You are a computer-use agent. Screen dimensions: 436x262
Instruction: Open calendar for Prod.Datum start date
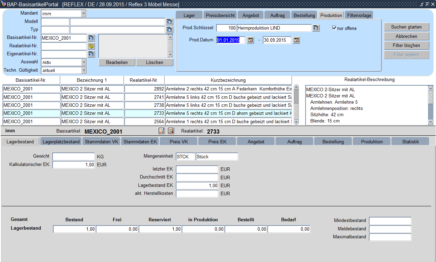(x=251, y=40)
